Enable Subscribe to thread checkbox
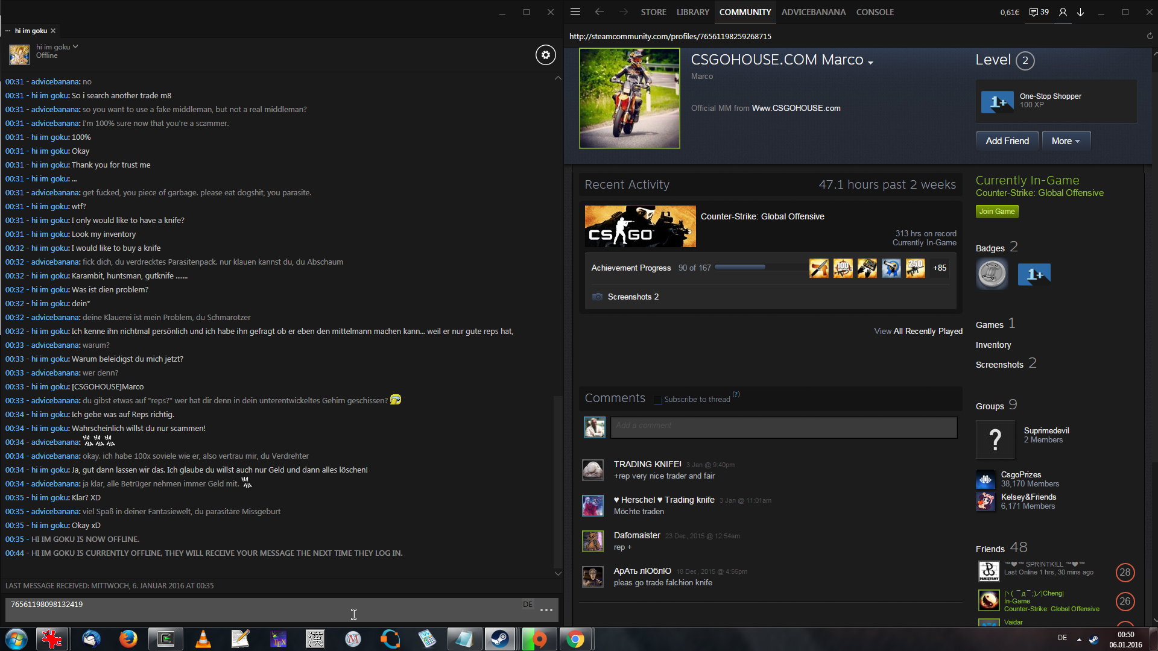 pos(658,400)
